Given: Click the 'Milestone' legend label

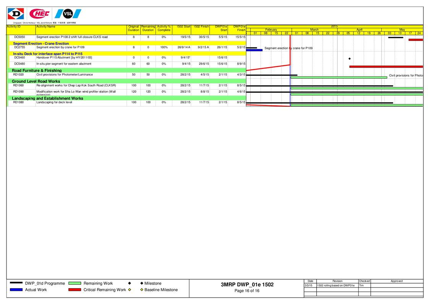Looking at the screenshot, I should tap(153, 283).
